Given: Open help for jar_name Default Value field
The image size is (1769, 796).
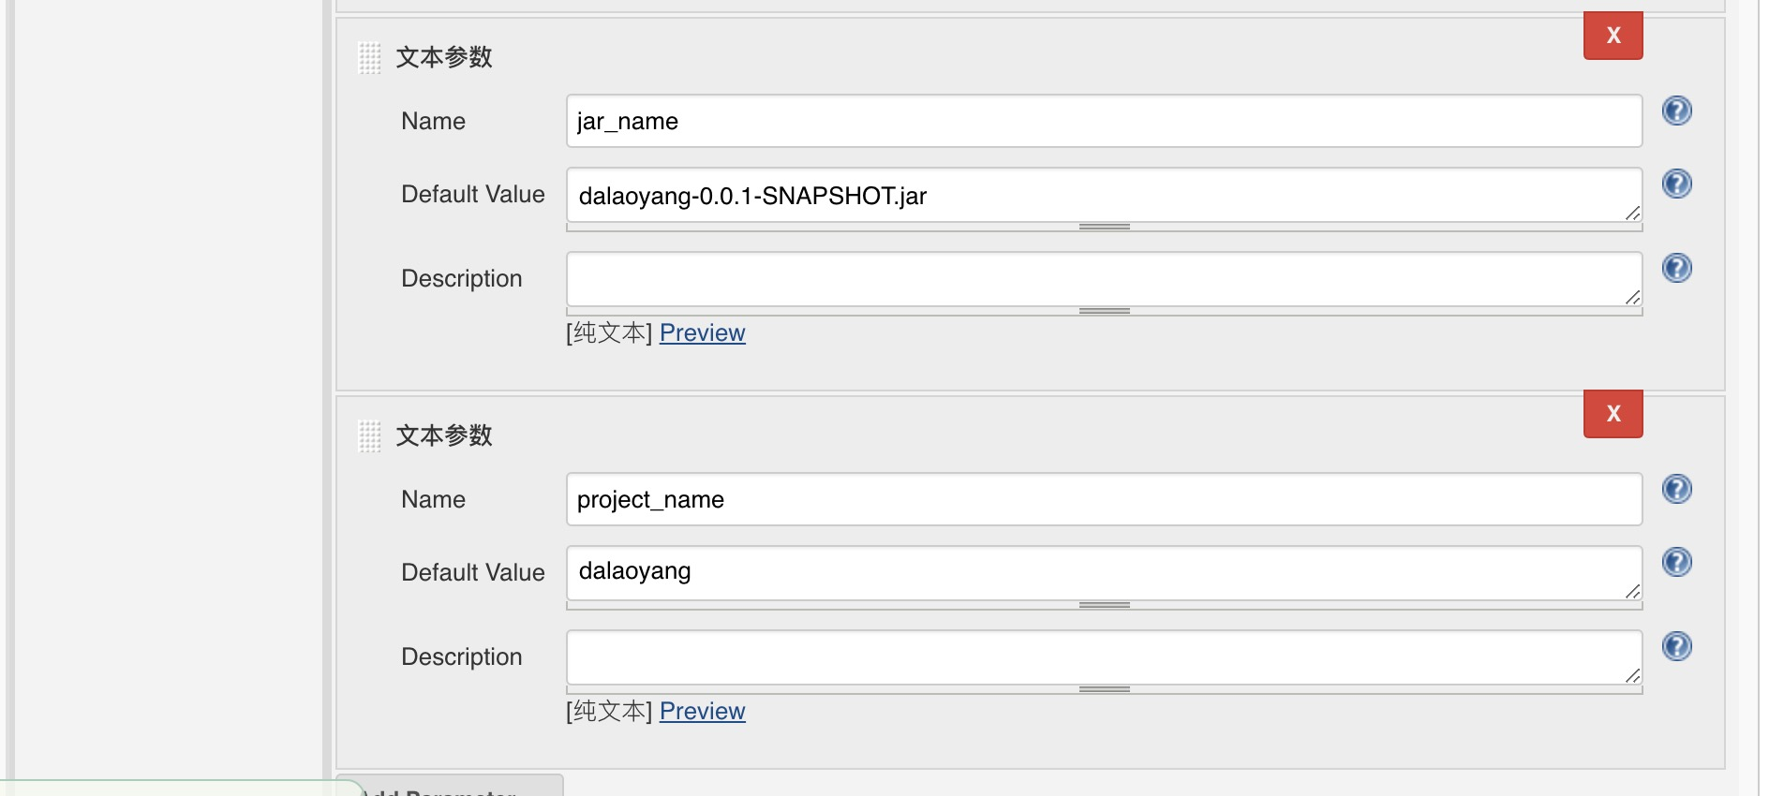Looking at the screenshot, I should [1676, 184].
